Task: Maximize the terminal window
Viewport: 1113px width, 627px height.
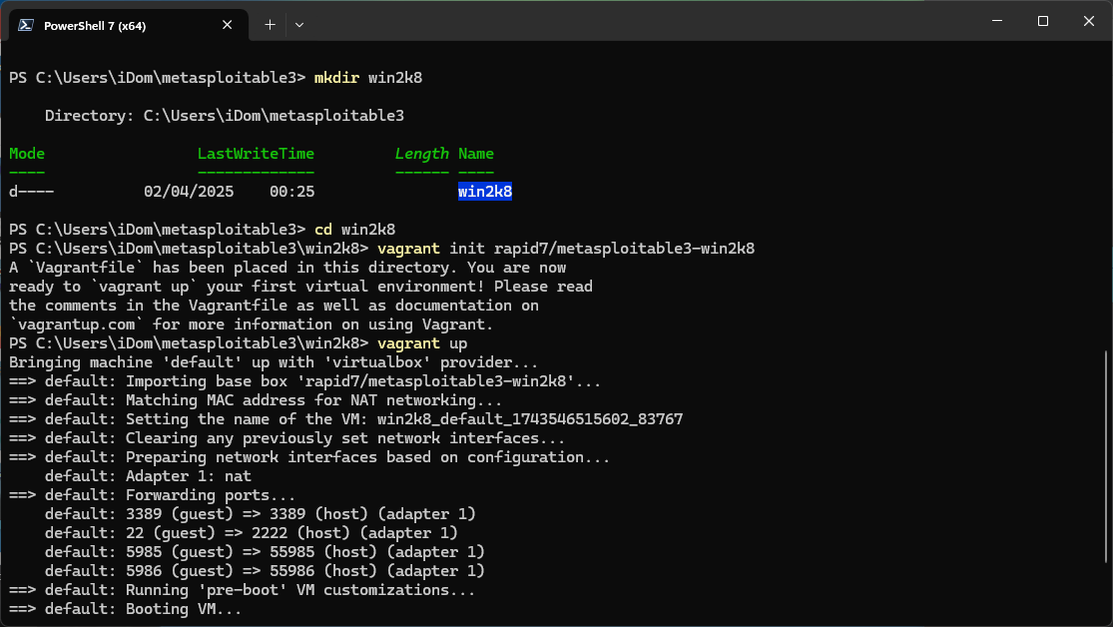Action: tap(1042, 21)
